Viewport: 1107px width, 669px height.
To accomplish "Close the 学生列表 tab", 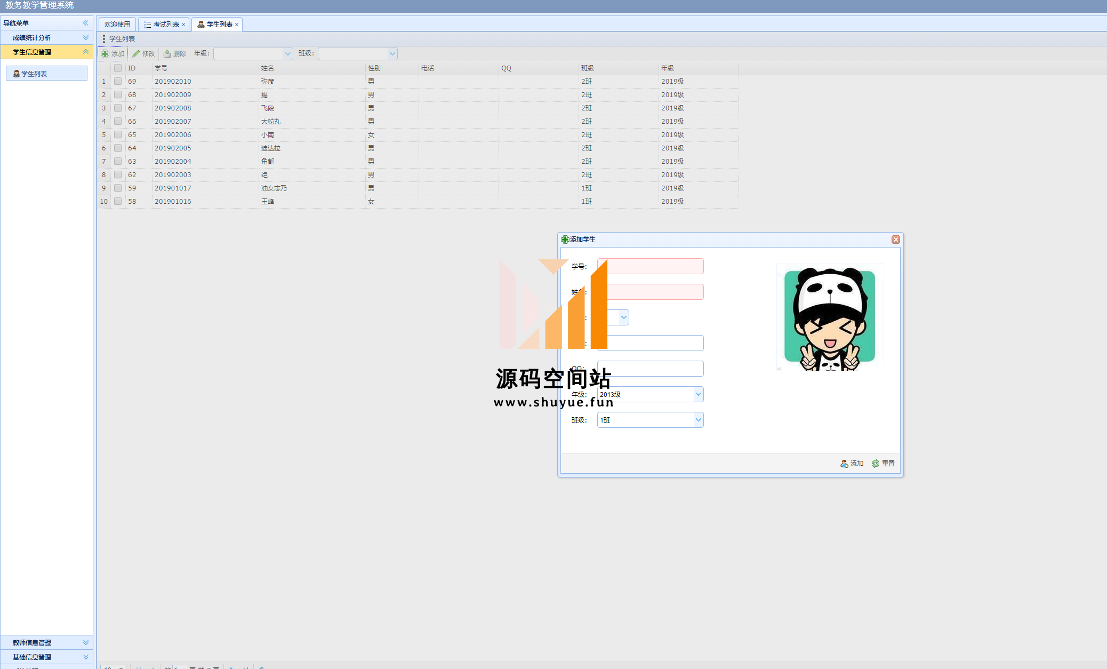I will [x=237, y=25].
